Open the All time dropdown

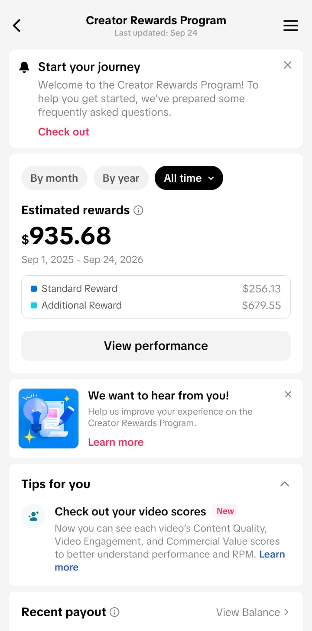[189, 178]
